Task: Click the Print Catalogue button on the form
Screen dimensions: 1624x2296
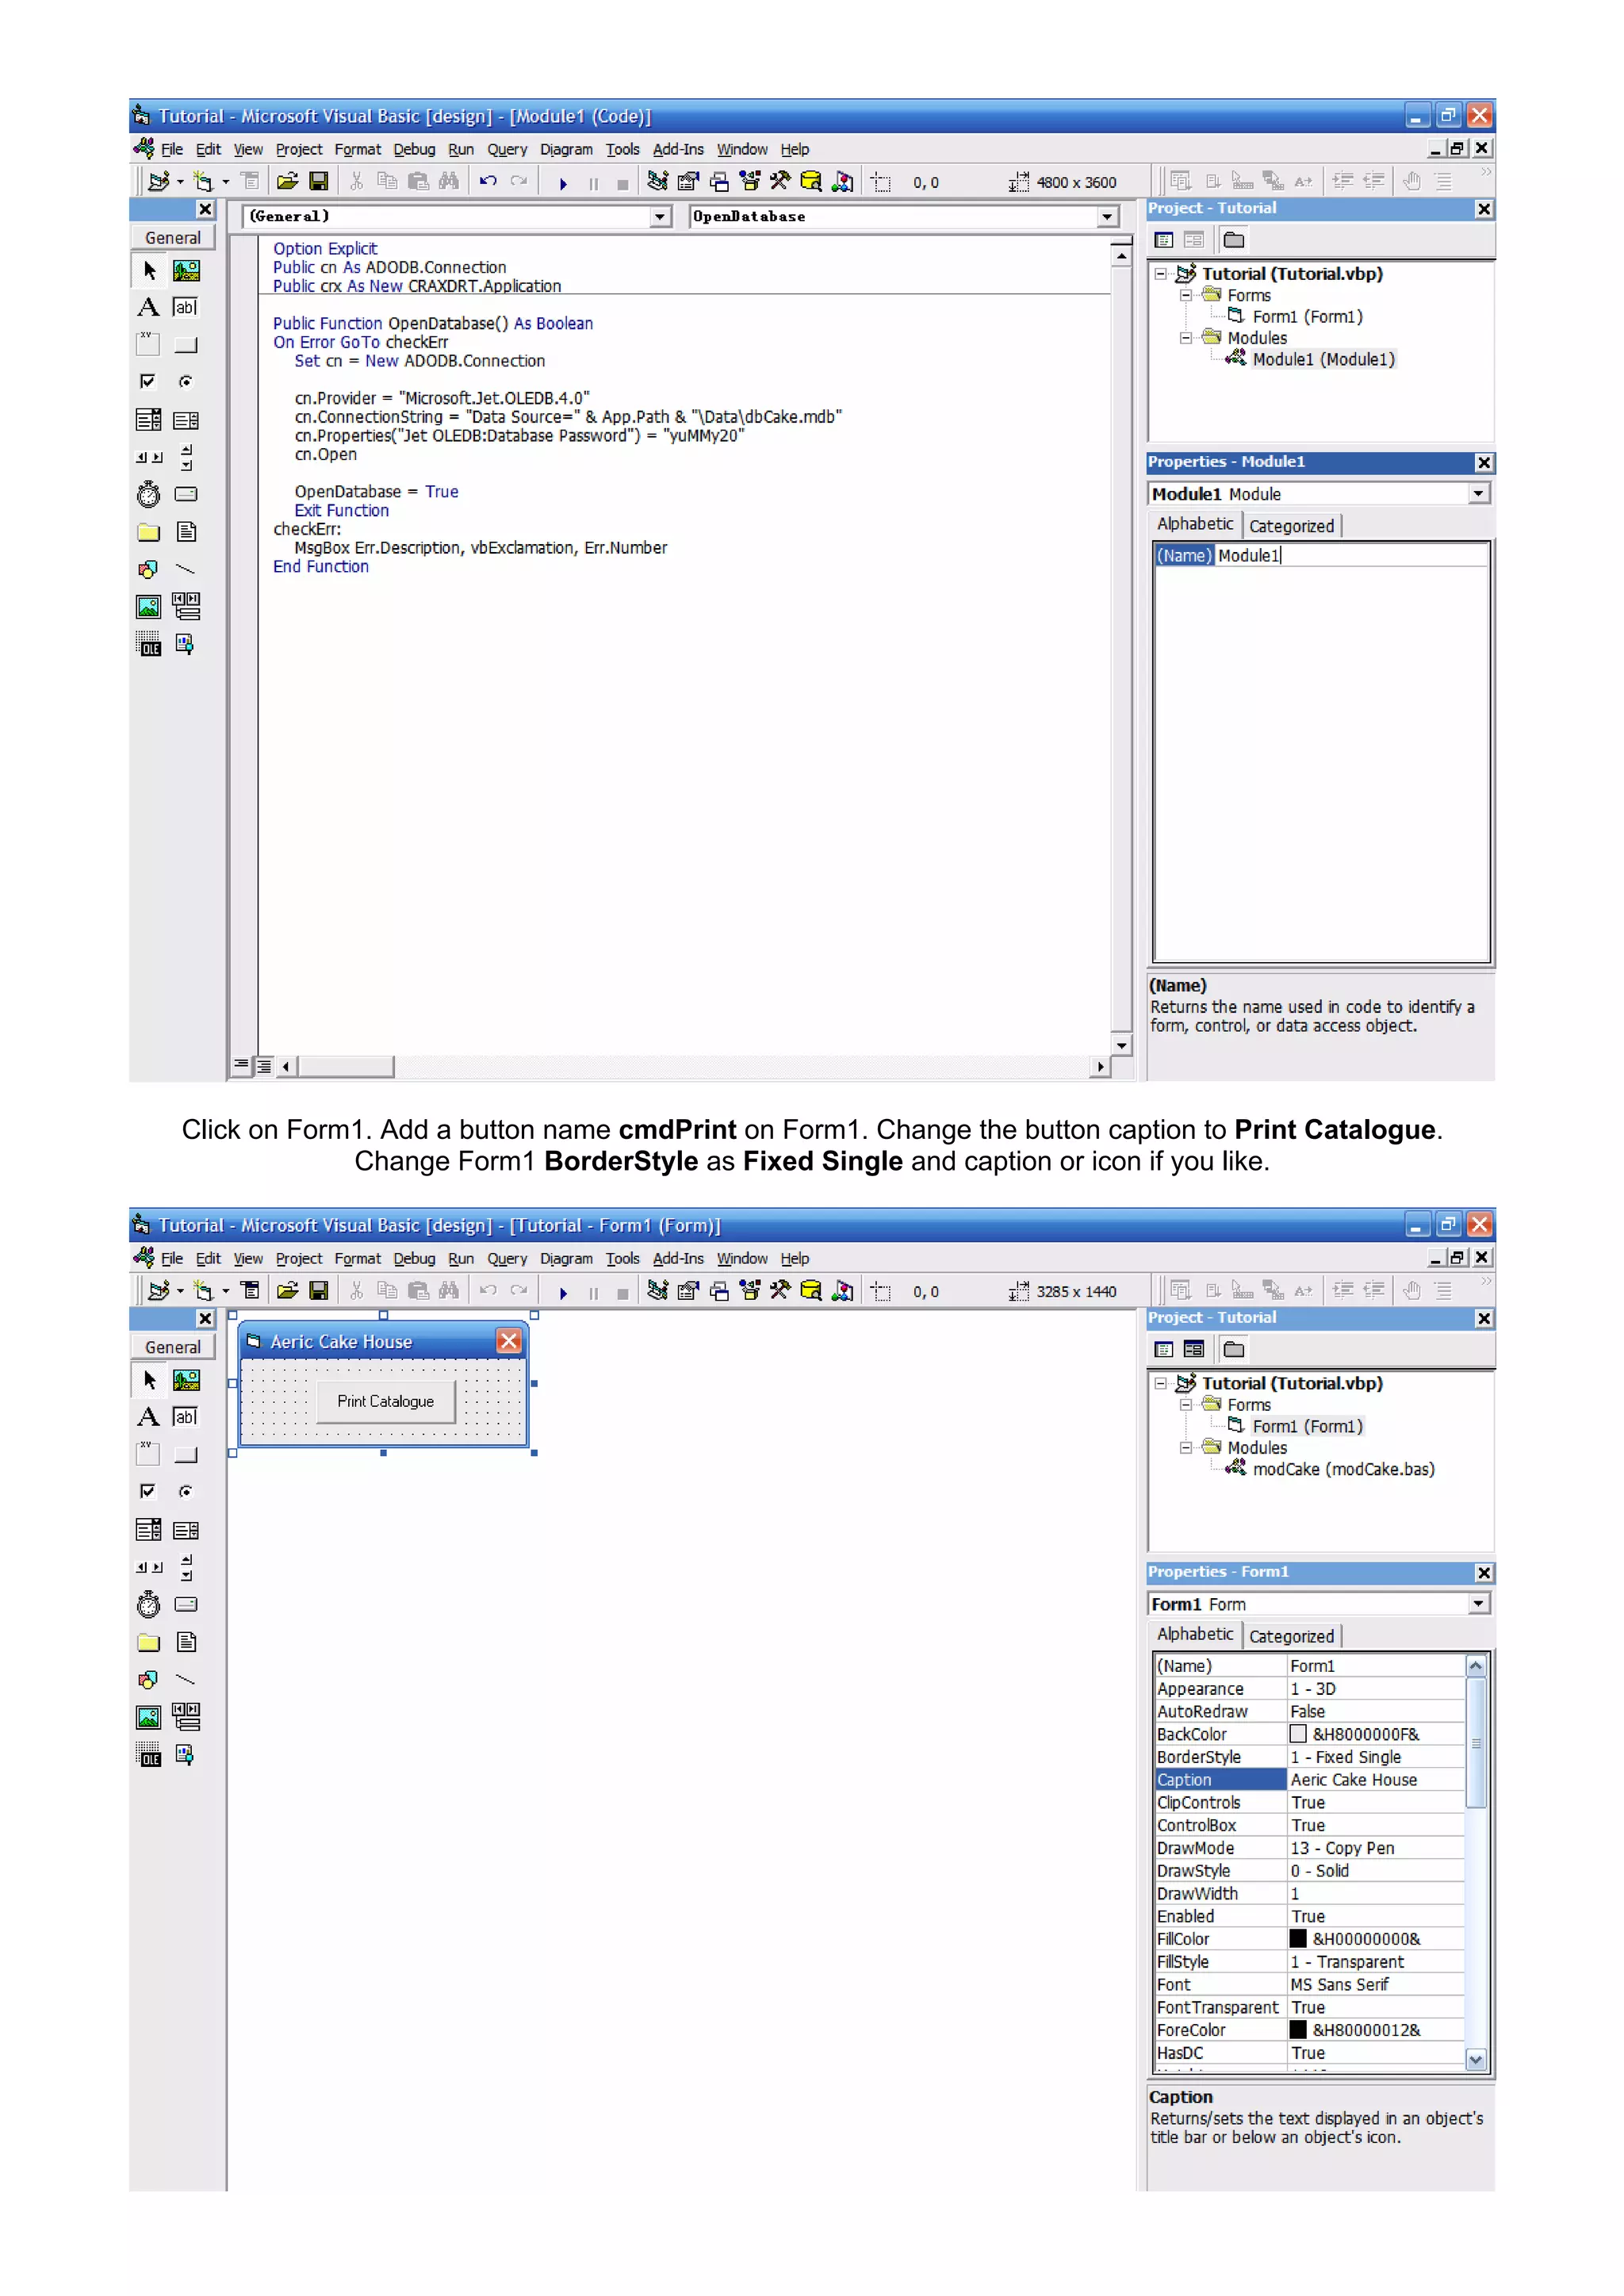Action: [385, 1401]
